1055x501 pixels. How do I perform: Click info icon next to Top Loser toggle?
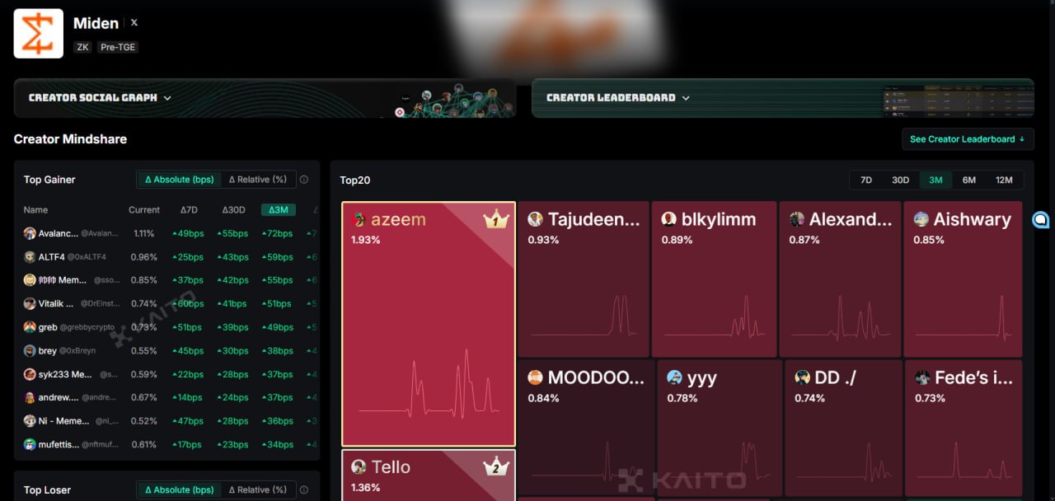[x=304, y=490]
